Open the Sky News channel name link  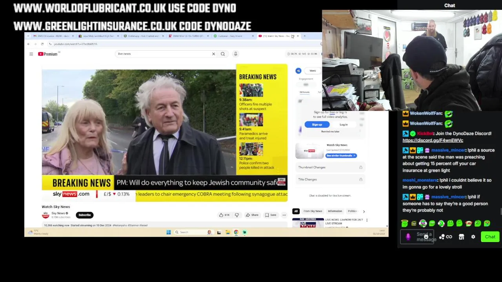click(58, 213)
